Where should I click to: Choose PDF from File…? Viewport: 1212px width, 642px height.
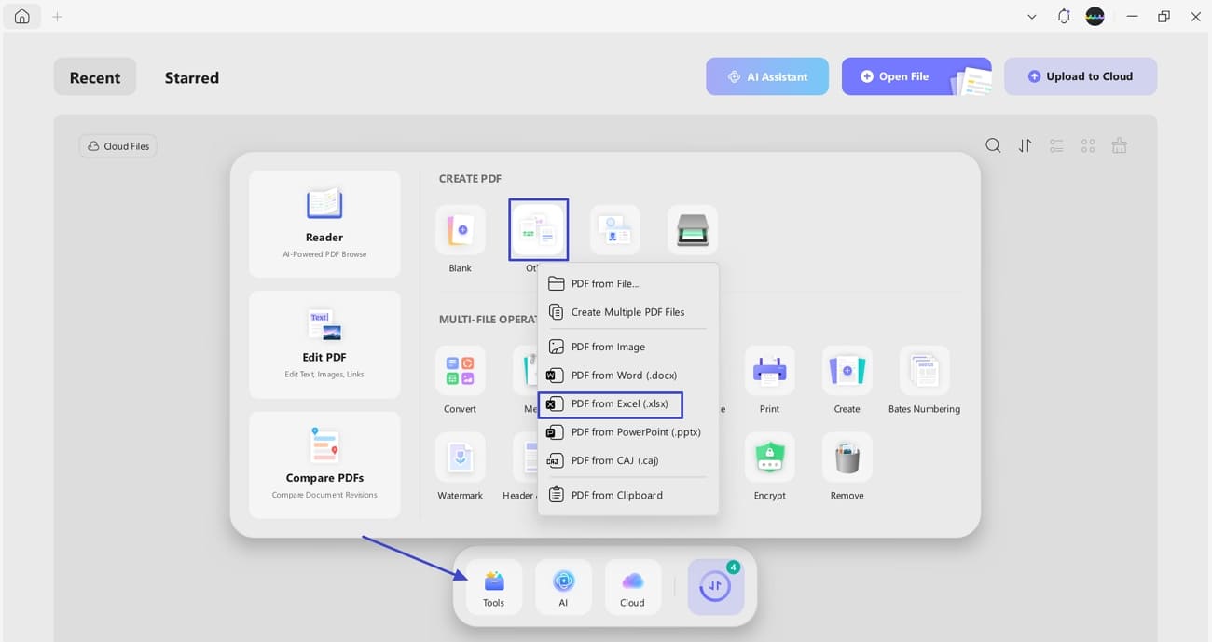628,283
